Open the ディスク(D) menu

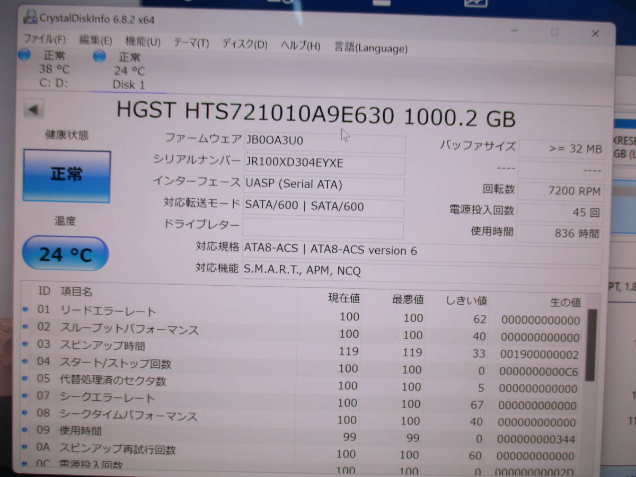(x=244, y=45)
